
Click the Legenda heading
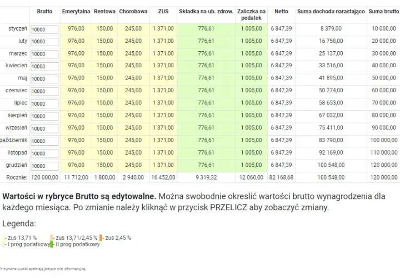19,224
